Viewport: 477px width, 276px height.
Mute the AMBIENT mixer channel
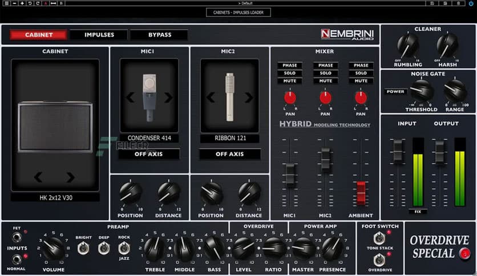(361, 81)
